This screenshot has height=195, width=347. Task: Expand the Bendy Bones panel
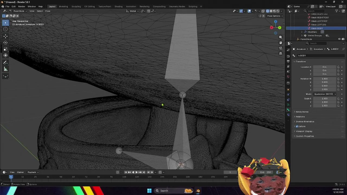tap(302, 112)
